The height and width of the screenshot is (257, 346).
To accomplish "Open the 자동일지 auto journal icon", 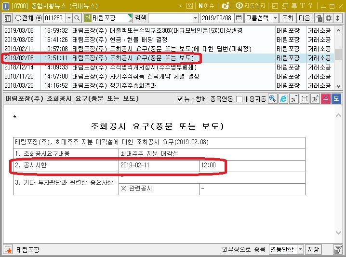I will [250, 6].
